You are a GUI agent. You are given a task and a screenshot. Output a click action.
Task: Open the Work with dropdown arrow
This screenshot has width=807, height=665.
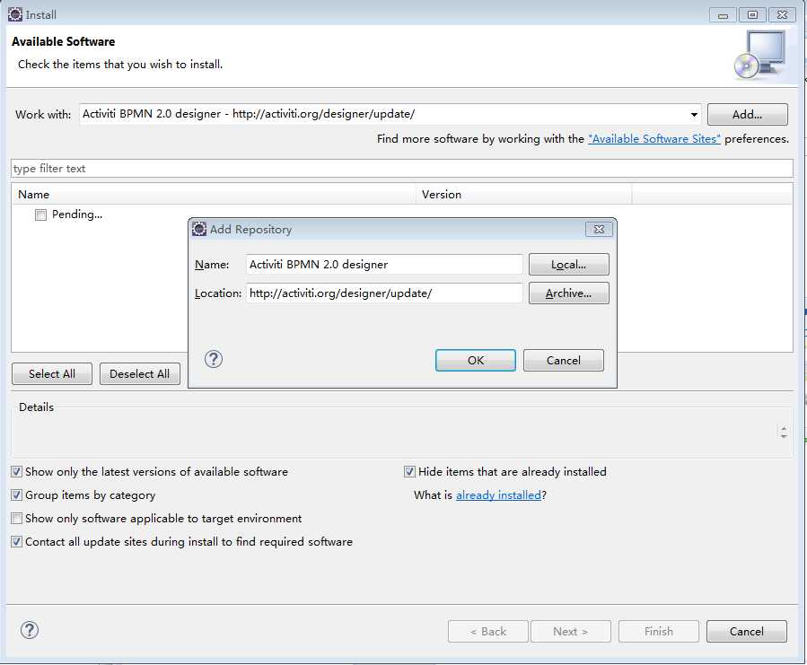[694, 114]
